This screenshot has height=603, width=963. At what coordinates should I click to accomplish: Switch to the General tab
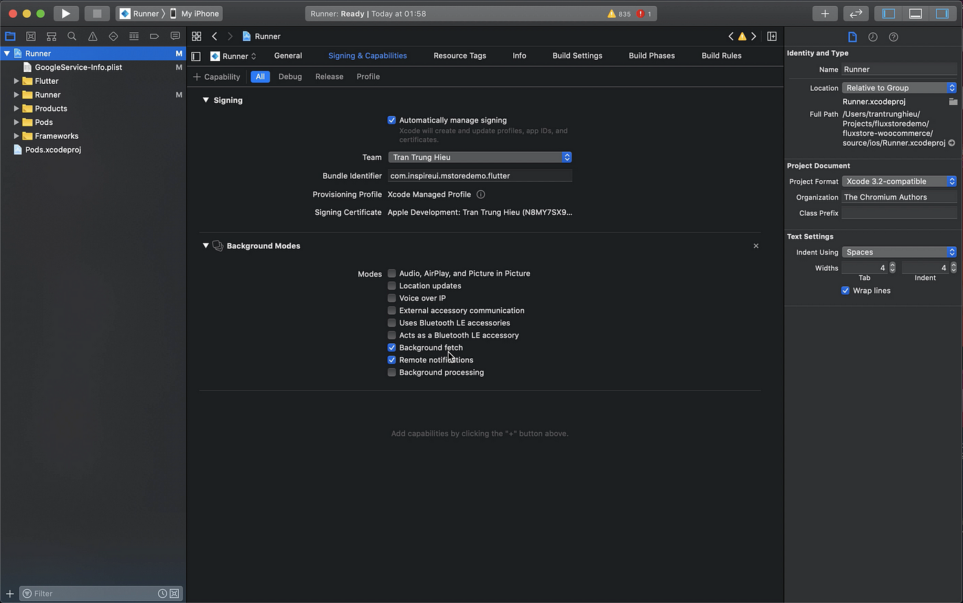288,56
